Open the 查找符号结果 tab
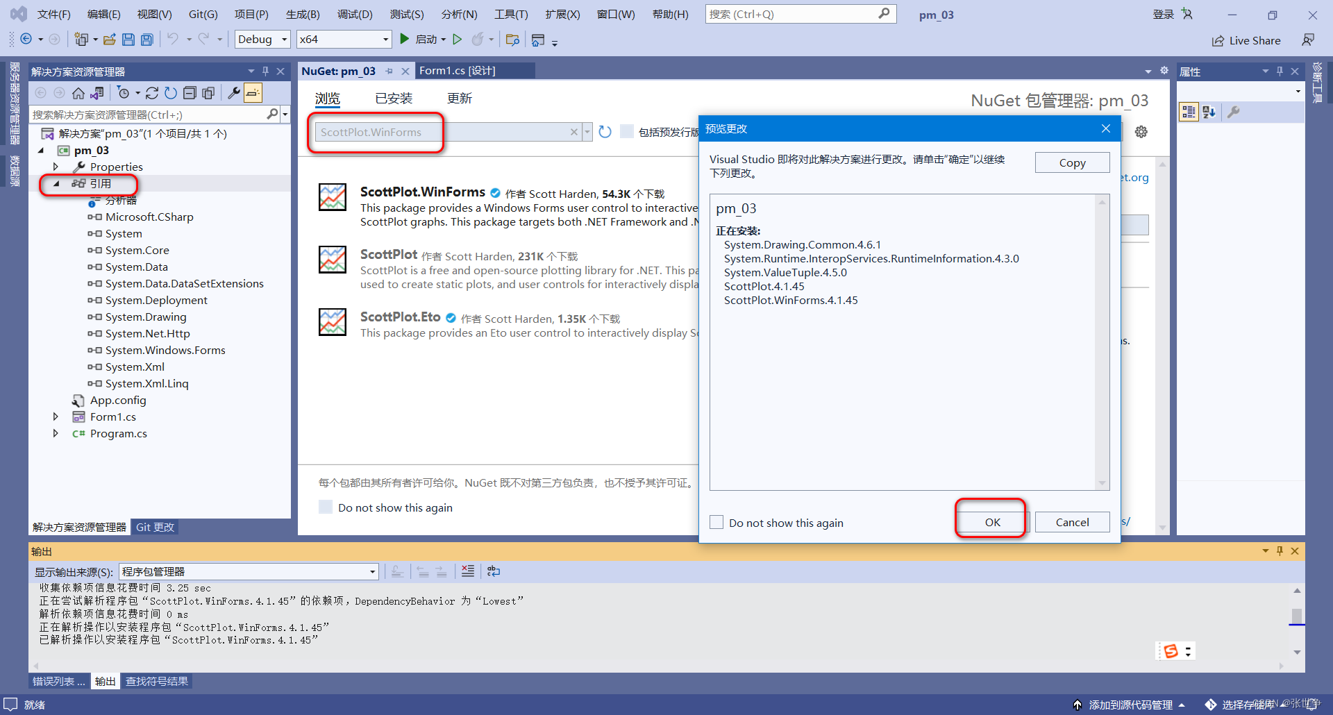The height and width of the screenshot is (715, 1333). pyautogui.click(x=157, y=682)
